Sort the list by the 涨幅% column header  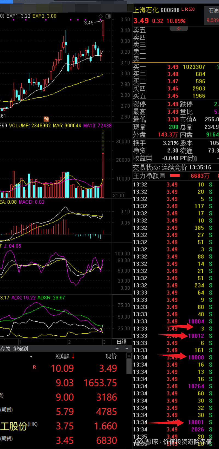tap(62, 356)
